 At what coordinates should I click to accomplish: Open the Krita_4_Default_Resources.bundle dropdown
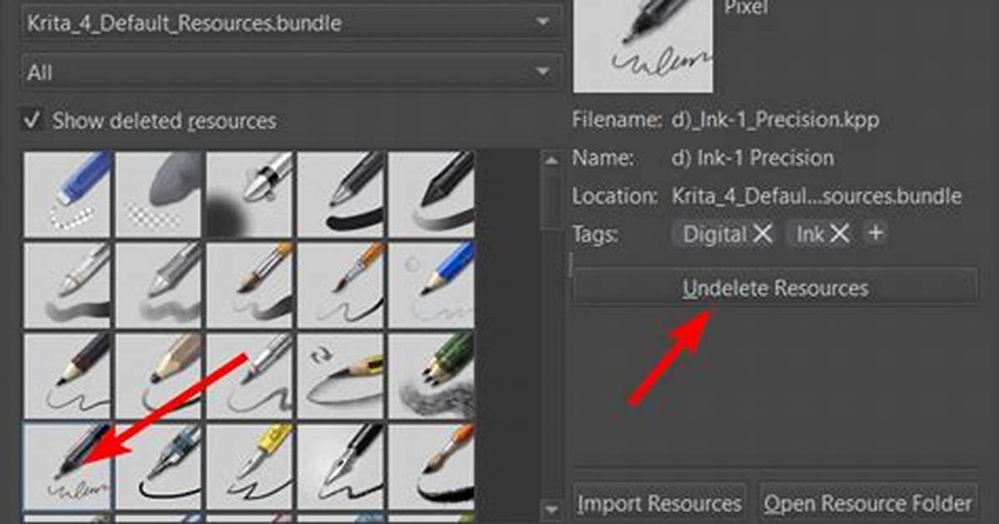[x=292, y=23]
